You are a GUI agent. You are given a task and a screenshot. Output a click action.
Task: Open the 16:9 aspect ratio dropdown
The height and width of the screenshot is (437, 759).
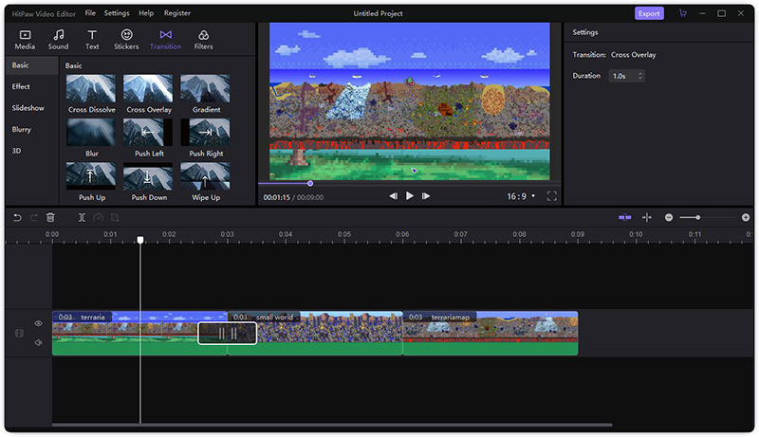coord(521,196)
